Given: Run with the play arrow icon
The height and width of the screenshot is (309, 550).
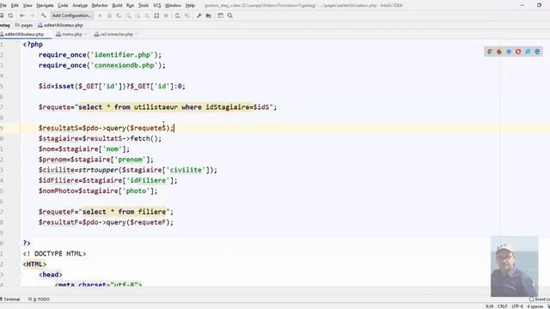Looking at the screenshot, I should [100, 15].
